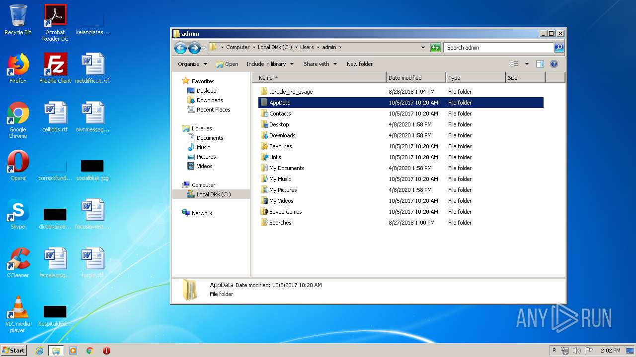Expand Computer breadcrumb arrow in address bar

[x=253, y=48]
